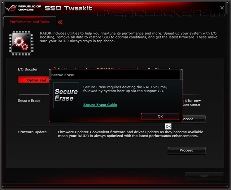231x190 pixels.
Task: Click the Secure Erase section label
Action: pos(29,101)
